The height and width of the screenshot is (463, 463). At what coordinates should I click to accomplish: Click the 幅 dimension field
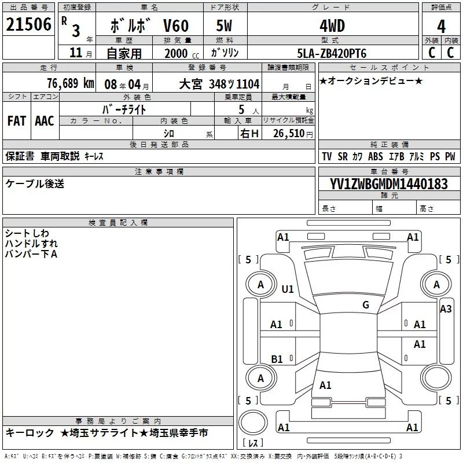click(395, 208)
